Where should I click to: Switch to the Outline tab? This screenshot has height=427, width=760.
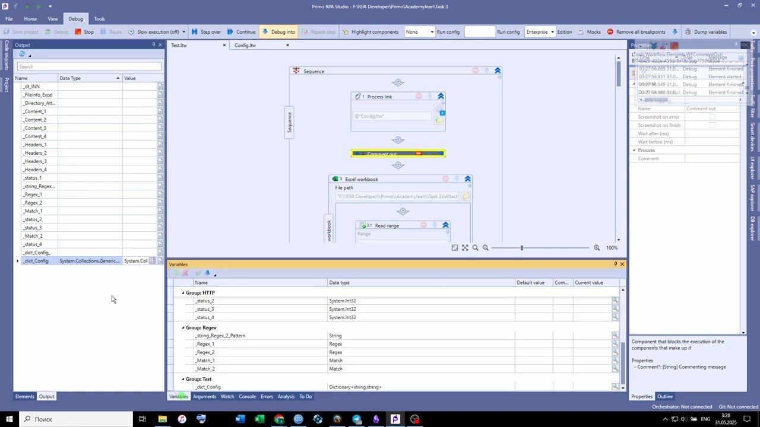pos(665,397)
